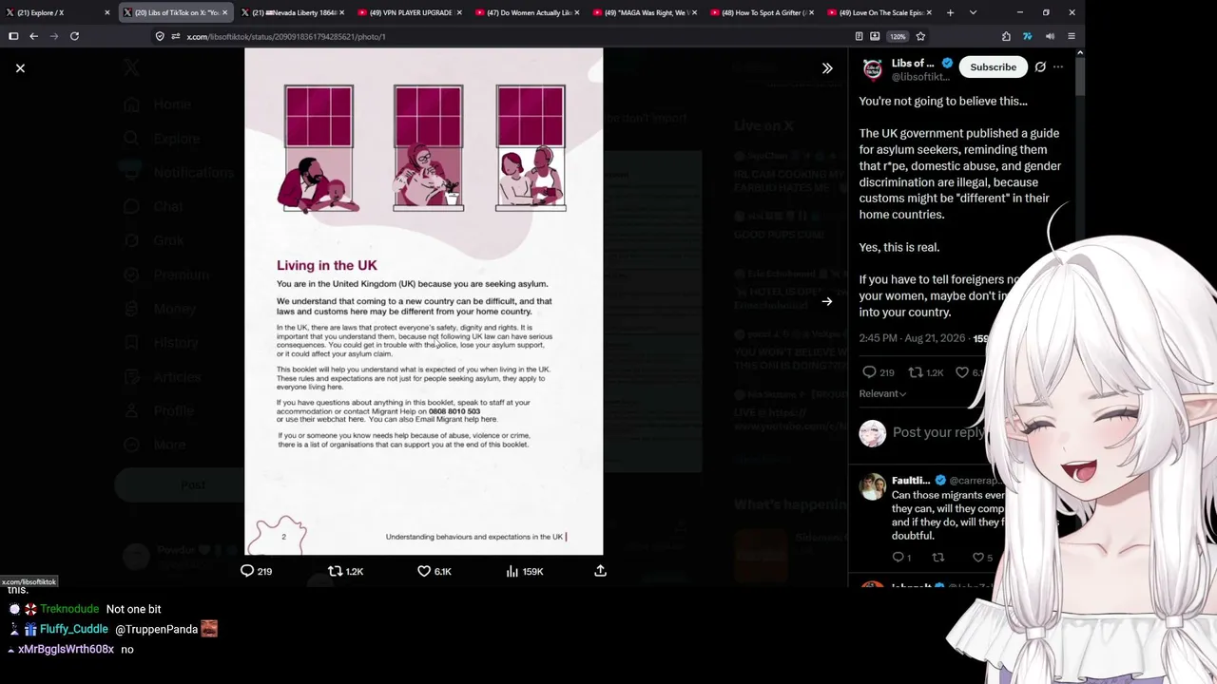Viewport: 1217px width, 684px height.
Task: Click xMrBgglsWrth608x username in chat
Action: [66, 649]
